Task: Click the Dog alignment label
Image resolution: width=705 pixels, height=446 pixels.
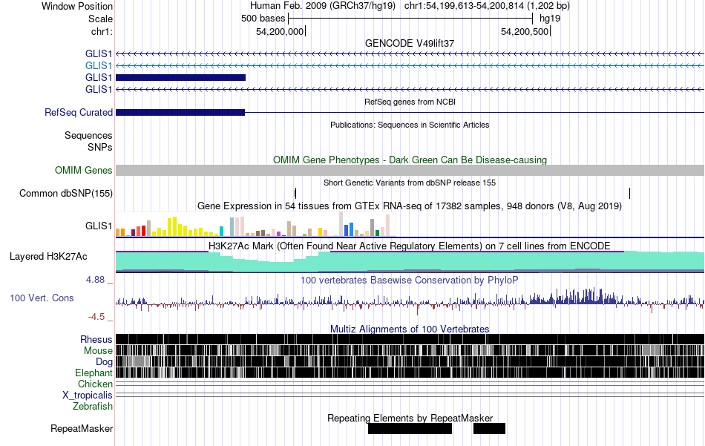Action: (x=104, y=362)
